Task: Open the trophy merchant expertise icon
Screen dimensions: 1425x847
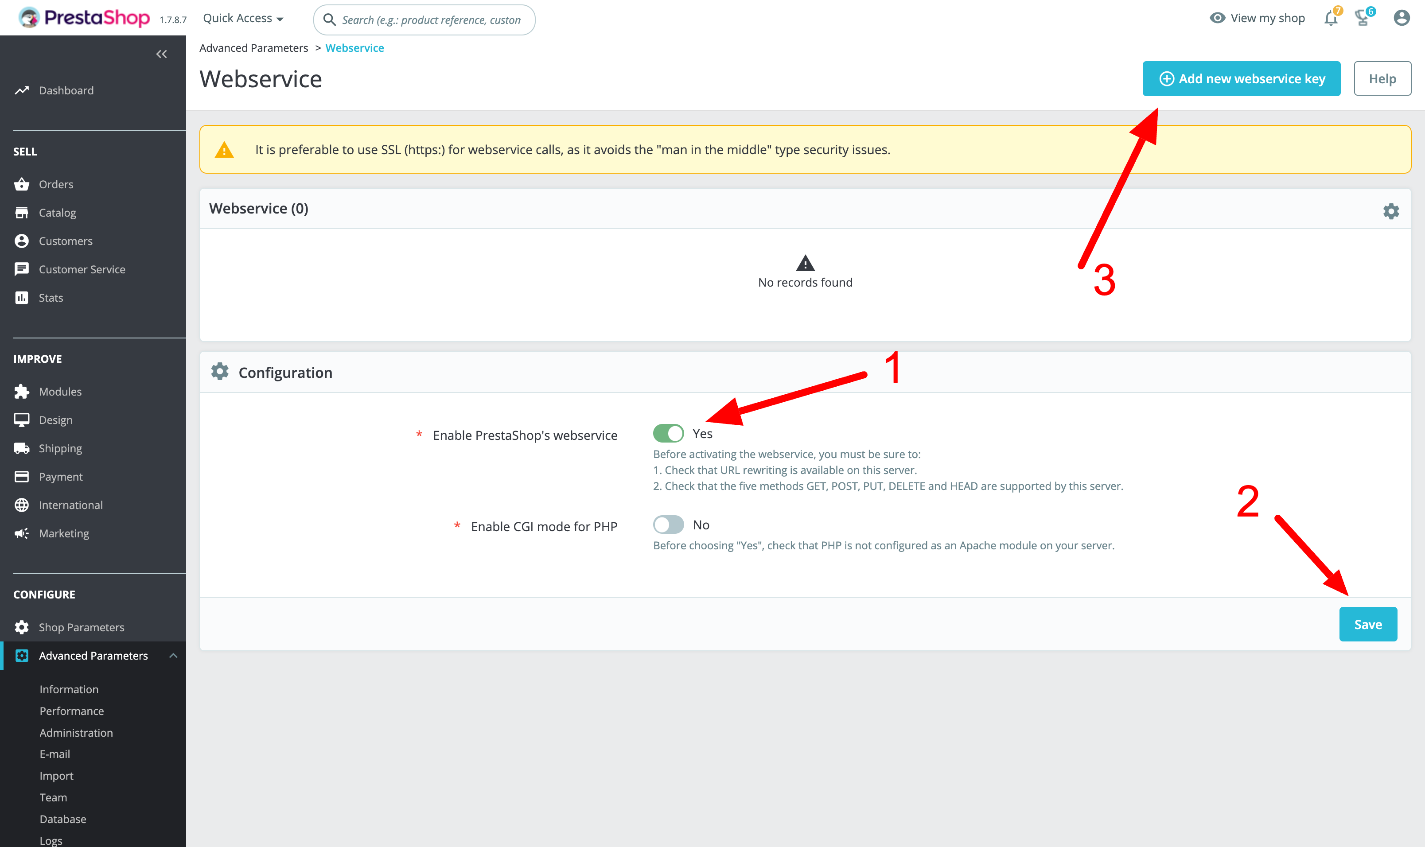Action: pos(1363,18)
